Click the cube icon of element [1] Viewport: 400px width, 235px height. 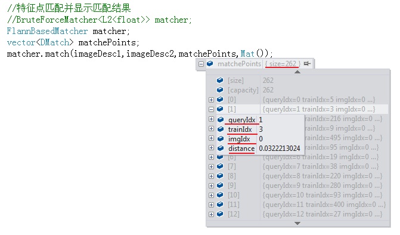[220, 109]
